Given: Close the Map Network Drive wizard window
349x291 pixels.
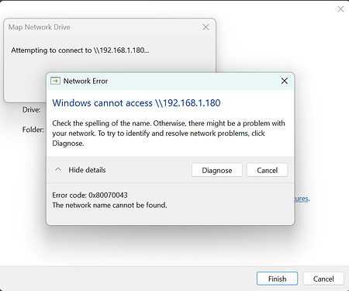Looking at the screenshot, I should (x=340, y=9).
